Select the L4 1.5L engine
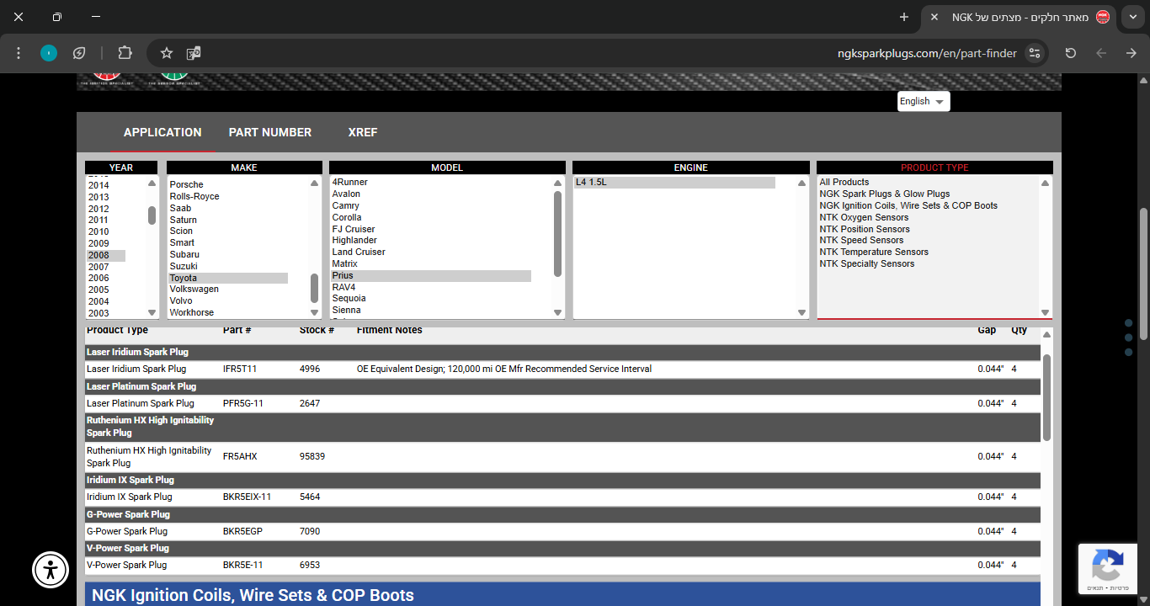The width and height of the screenshot is (1150, 606). pos(674,182)
